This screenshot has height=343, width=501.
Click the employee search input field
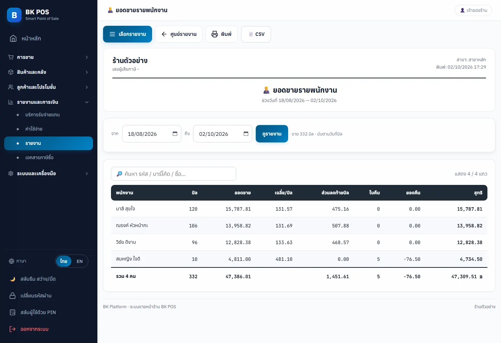pos(174,174)
